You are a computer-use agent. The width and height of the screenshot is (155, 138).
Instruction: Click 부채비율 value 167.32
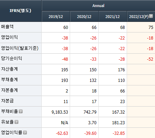tap(119, 112)
